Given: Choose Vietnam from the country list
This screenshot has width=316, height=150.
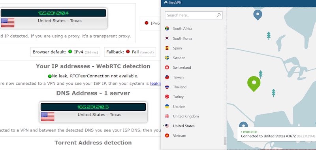Looking at the screenshot, I should [180, 135].
